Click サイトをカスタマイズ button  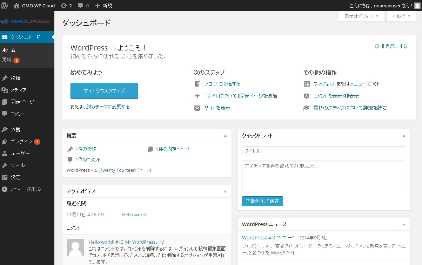click(x=104, y=91)
